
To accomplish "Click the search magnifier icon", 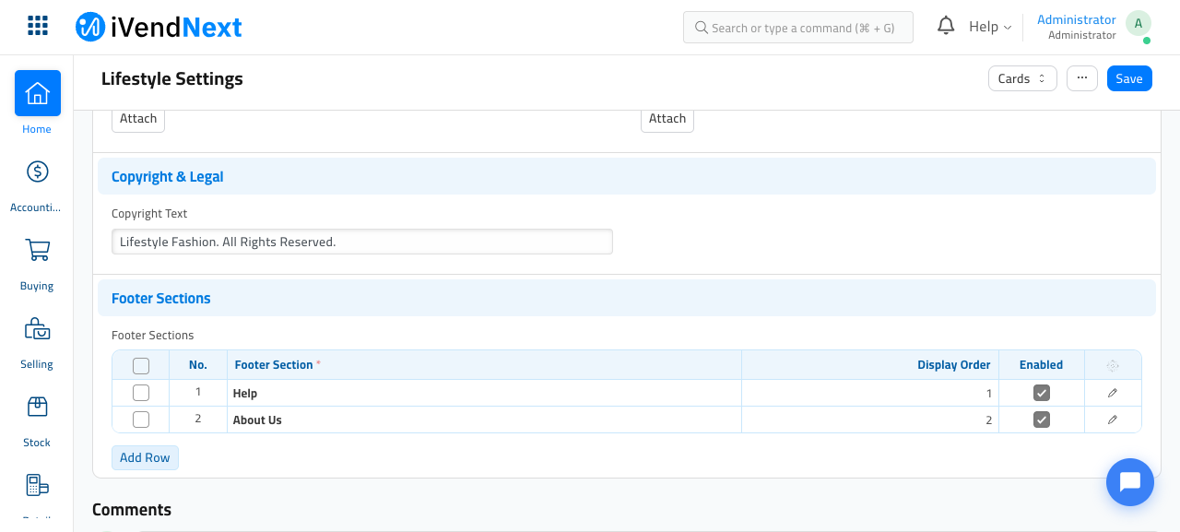I will pyautogui.click(x=702, y=28).
